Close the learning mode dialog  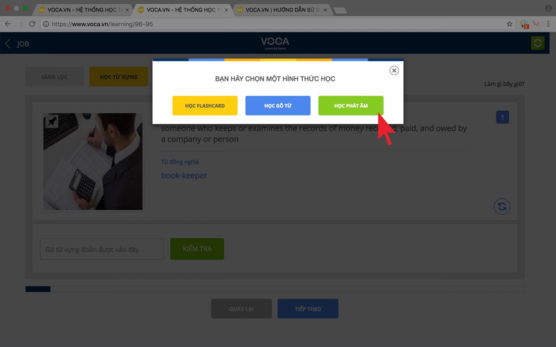[394, 70]
